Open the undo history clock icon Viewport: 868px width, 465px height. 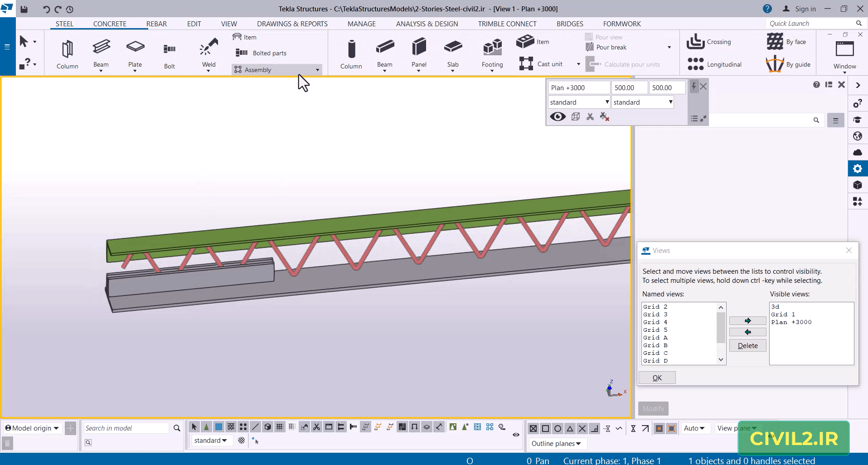(69, 9)
